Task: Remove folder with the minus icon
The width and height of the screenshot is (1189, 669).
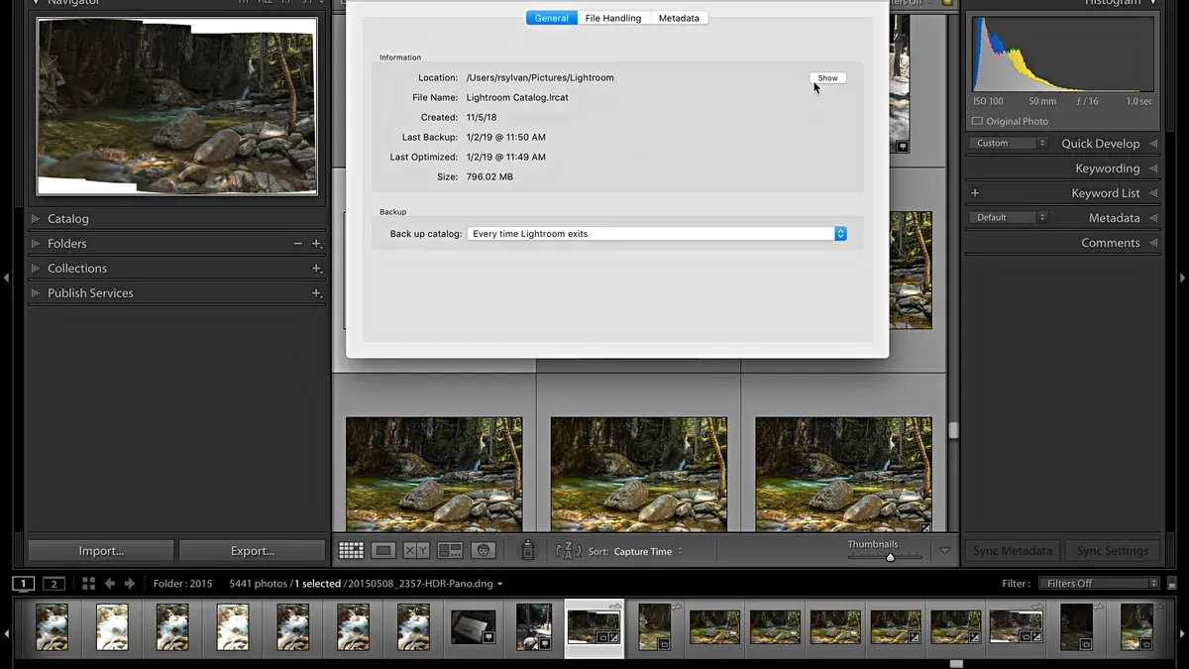Action: point(298,243)
